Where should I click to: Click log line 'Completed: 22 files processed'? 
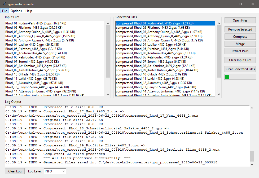55,154
